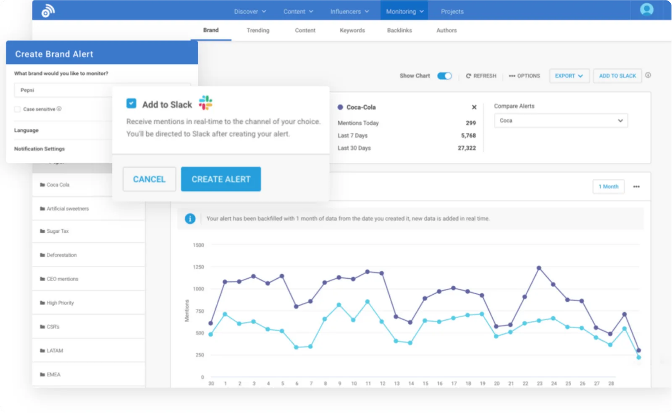Enable the Case sensitive checkbox

coord(17,109)
